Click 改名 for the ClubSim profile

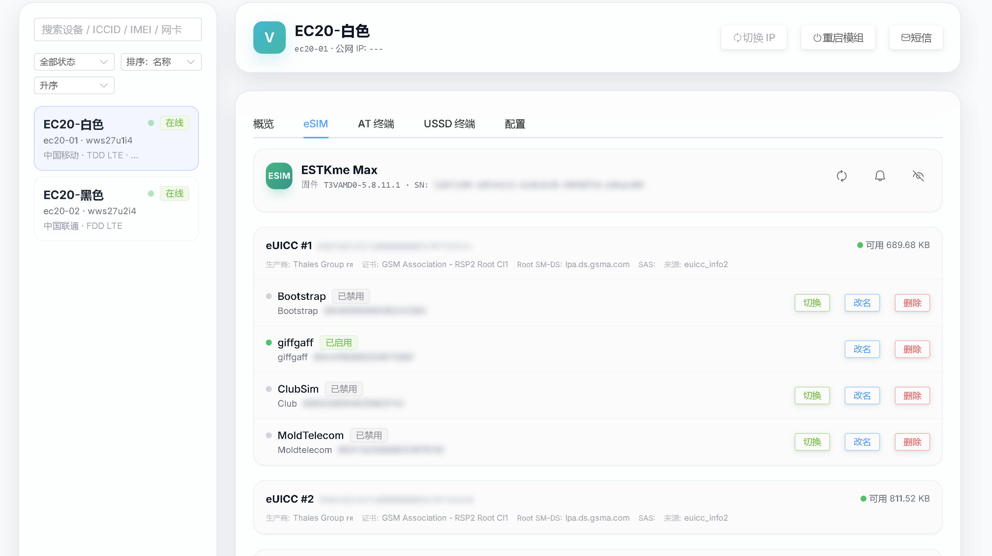coord(862,396)
